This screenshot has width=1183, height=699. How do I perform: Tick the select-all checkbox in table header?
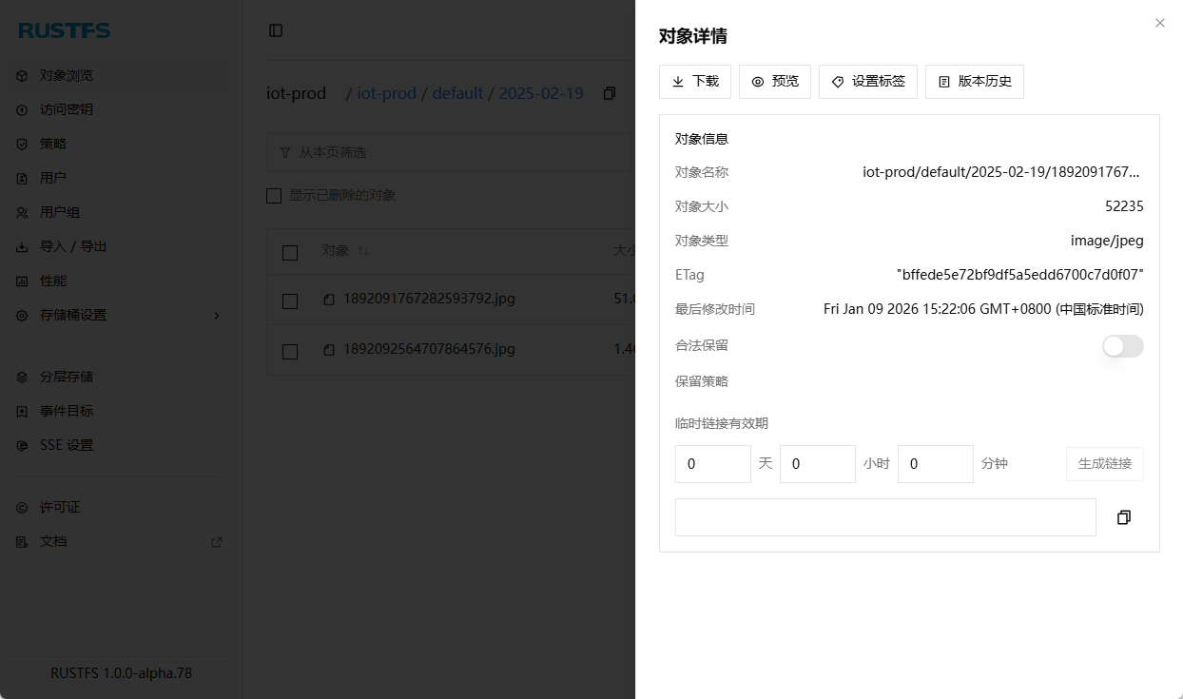click(290, 252)
